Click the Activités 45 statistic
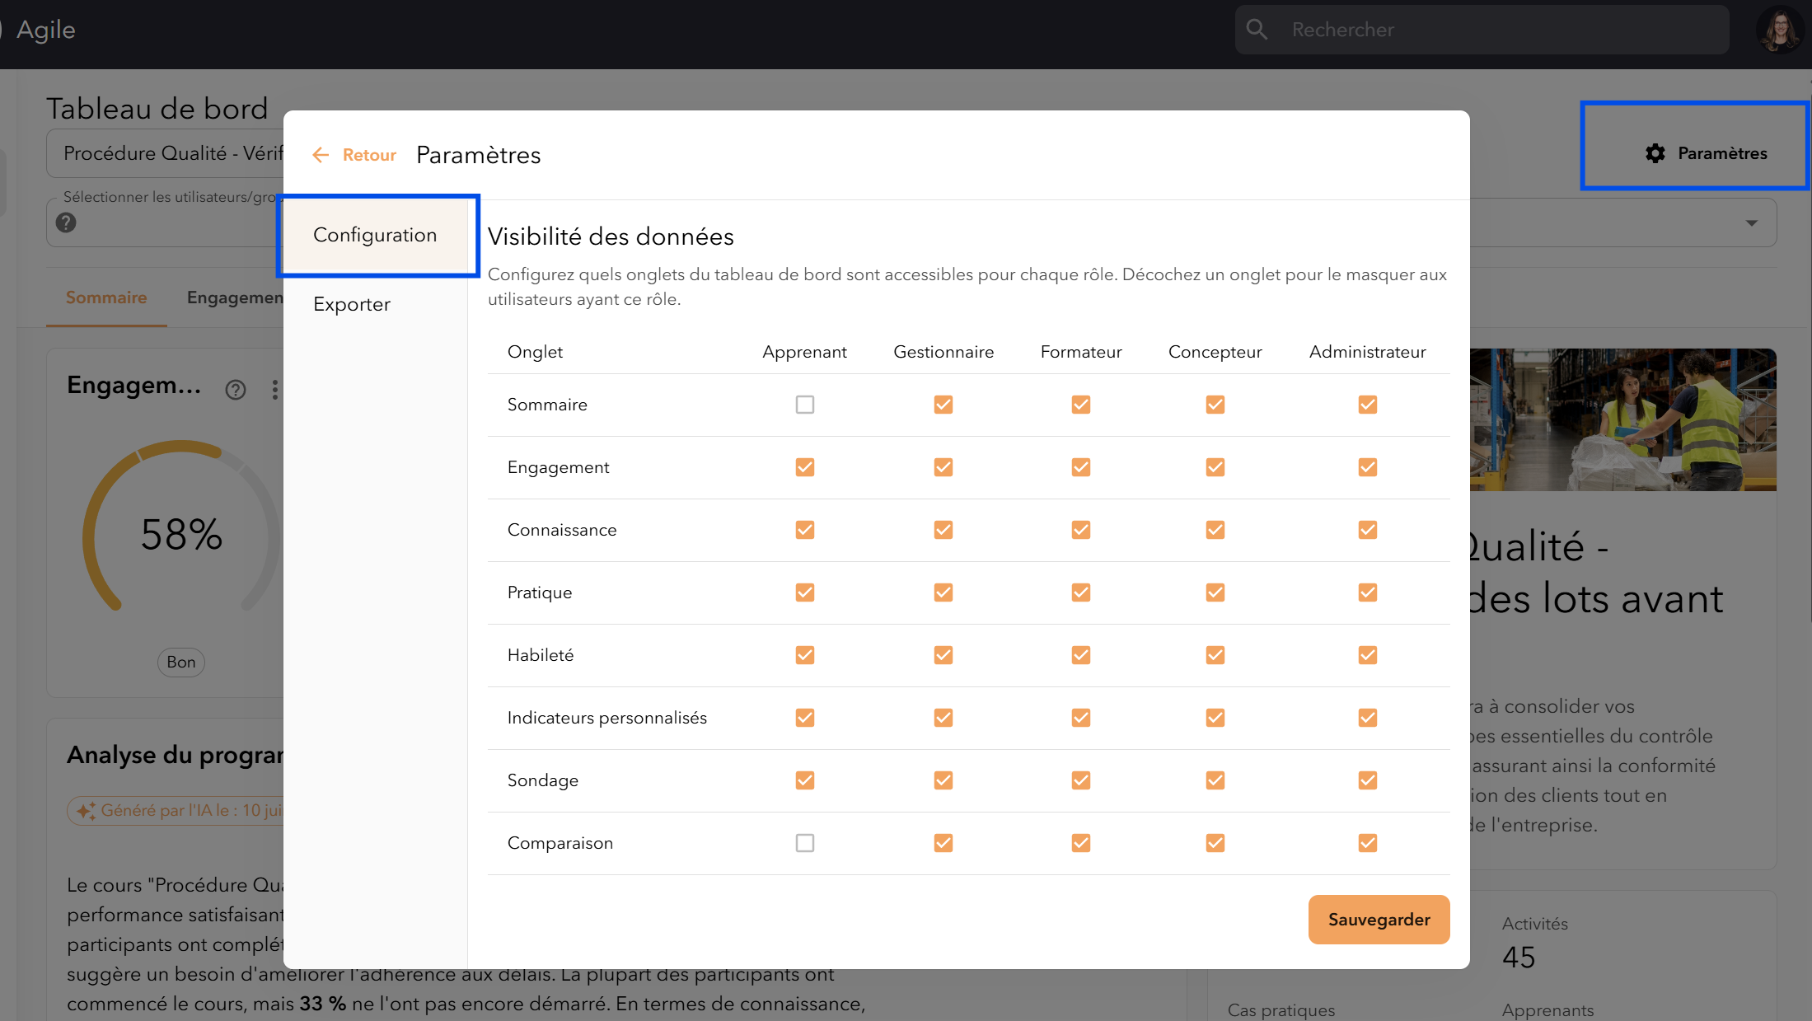 click(x=1534, y=942)
